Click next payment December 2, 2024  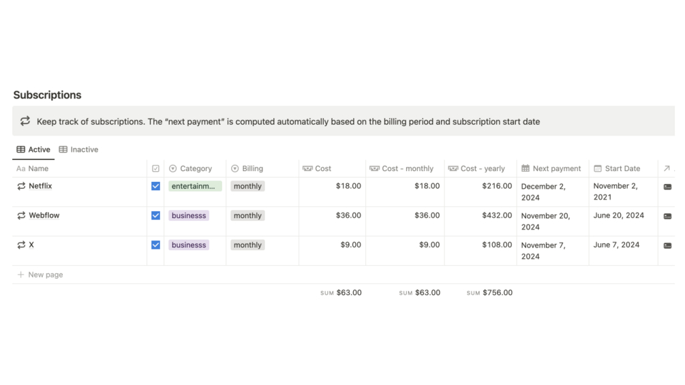click(x=543, y=192)
